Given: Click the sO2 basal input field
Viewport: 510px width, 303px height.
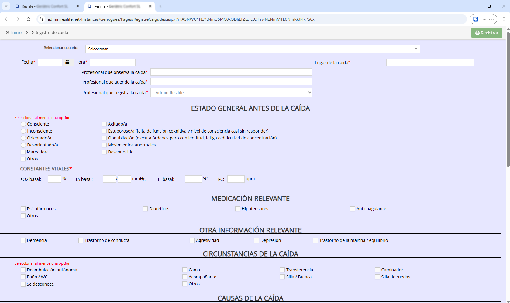Looking at the screenshot, I should pyautogui.click(x=55, y=179).
